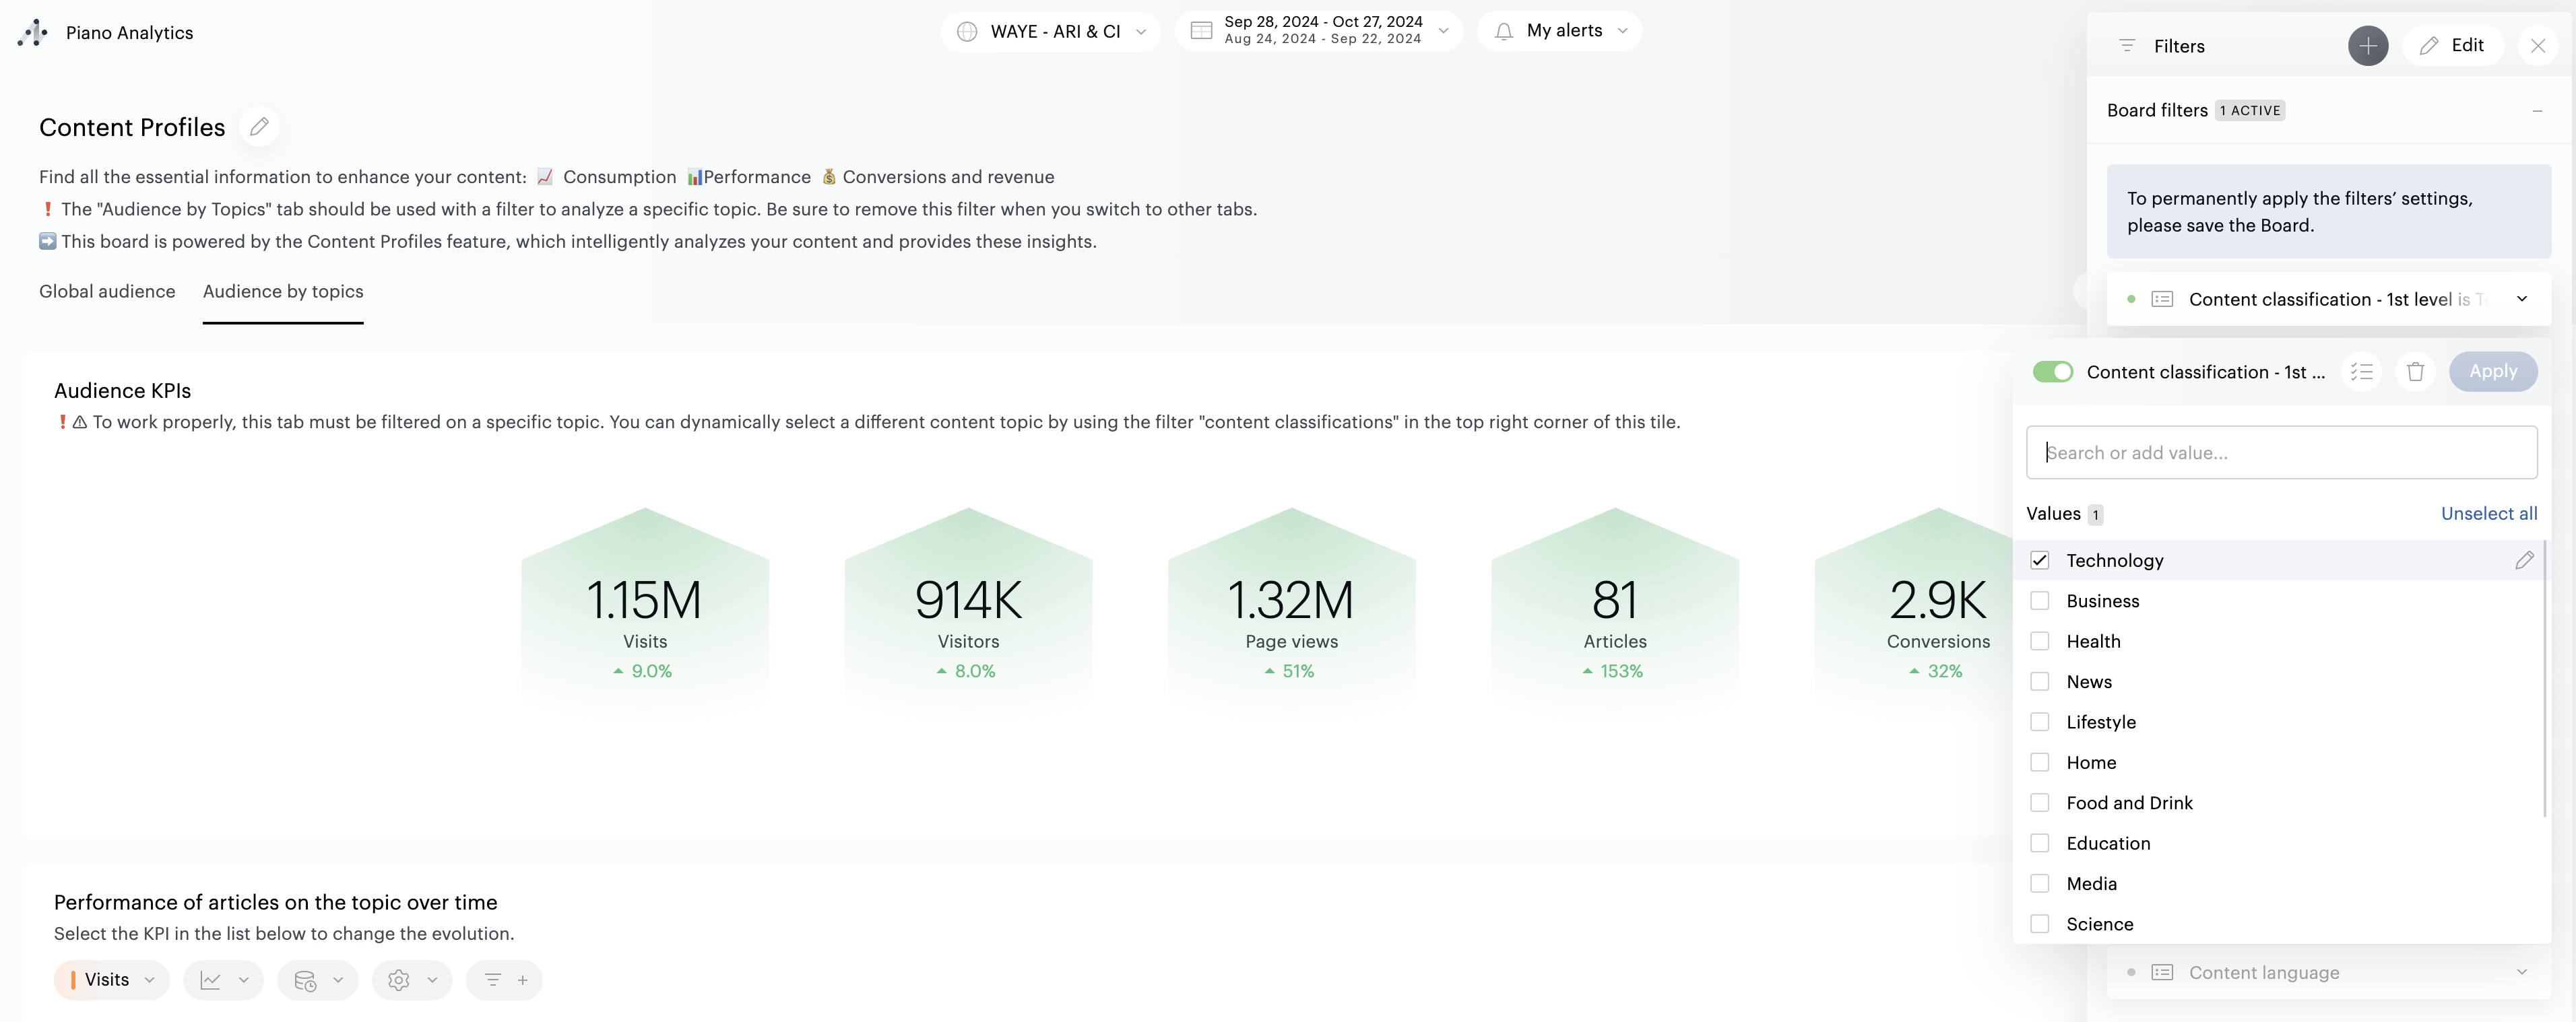Click the pencil icon beside Content Profiles title
2576x1022 pixels.
pos(259,127)
